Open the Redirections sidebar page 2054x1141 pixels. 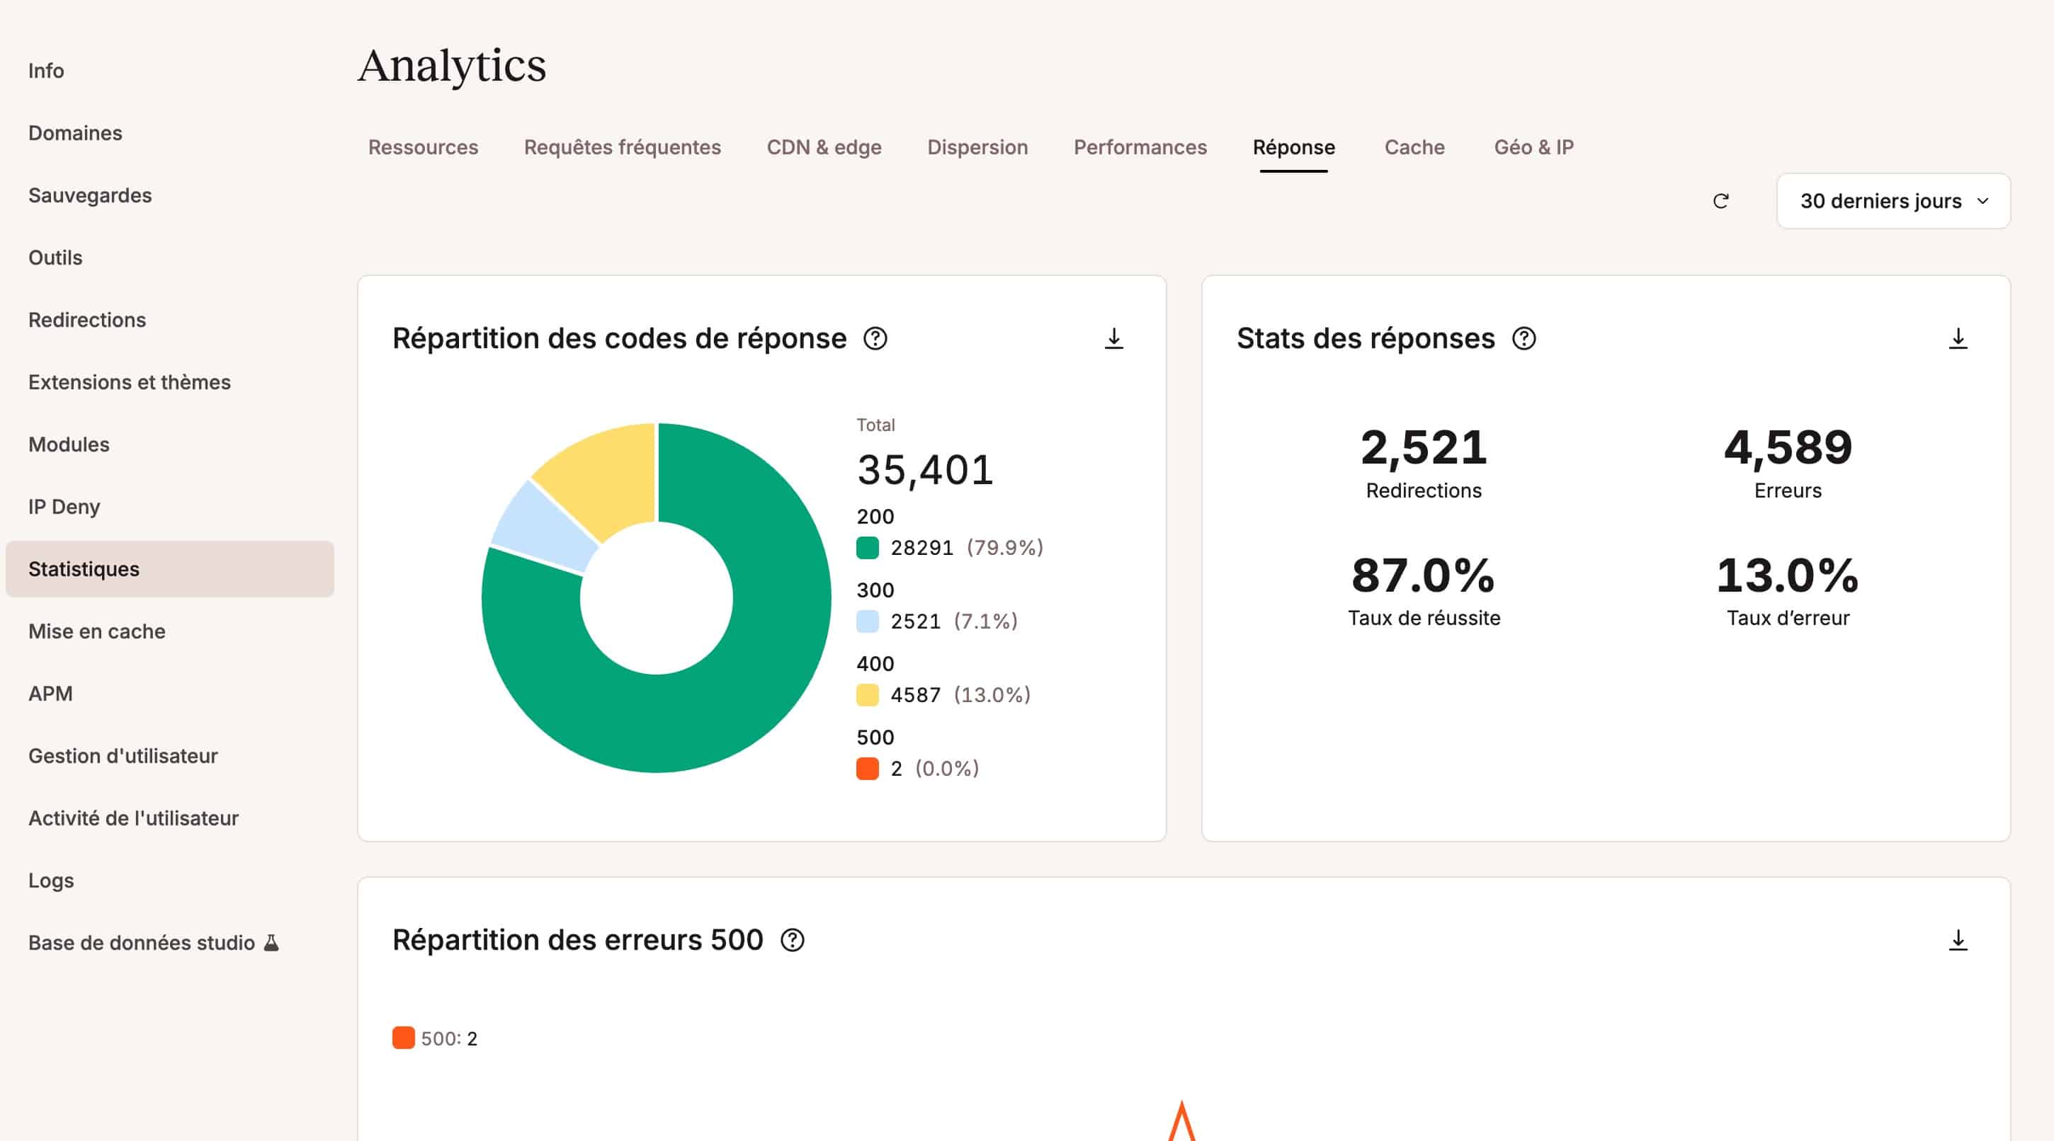tap(87, 319)
